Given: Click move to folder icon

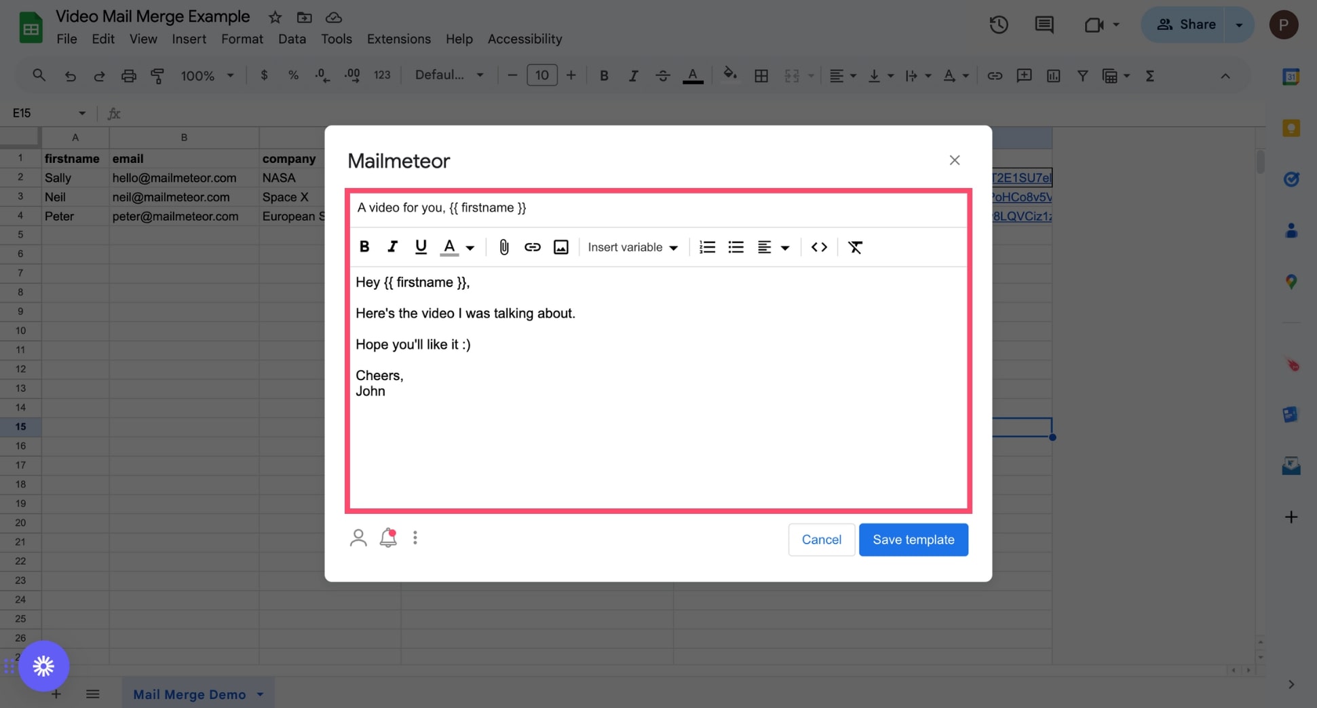Looking at the screenshot, I should pyautogui.click(x=304, y=17).
